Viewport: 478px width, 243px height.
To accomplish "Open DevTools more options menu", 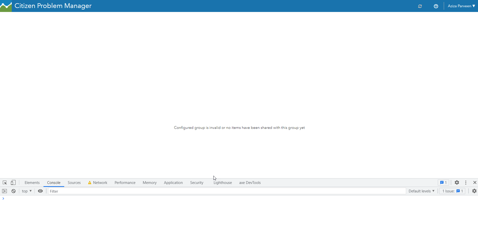I will coord(466,182).
